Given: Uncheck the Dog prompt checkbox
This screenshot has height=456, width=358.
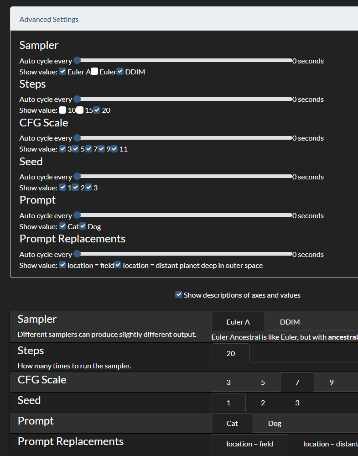Looking at the screenshot, I should point(83,226).
